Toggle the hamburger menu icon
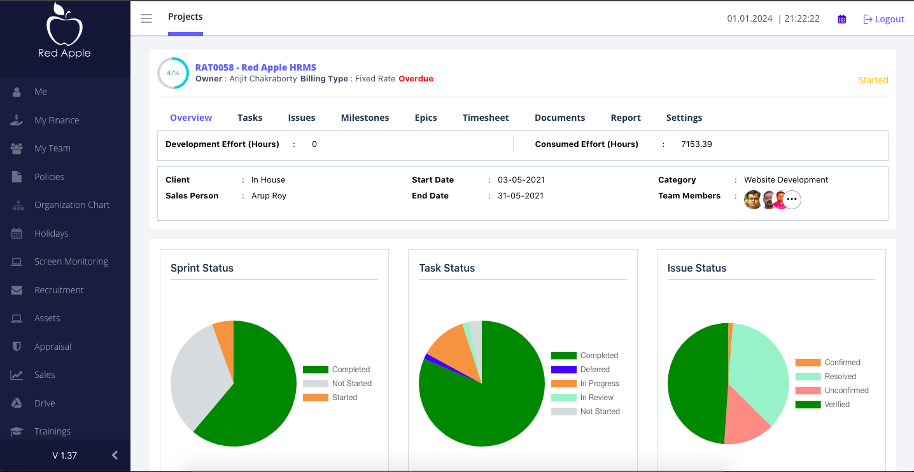The image size is (914, 472). point(146,18)
